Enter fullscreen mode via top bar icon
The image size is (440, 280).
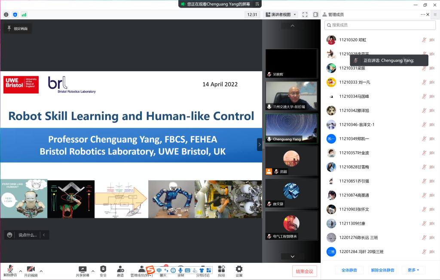305,15
